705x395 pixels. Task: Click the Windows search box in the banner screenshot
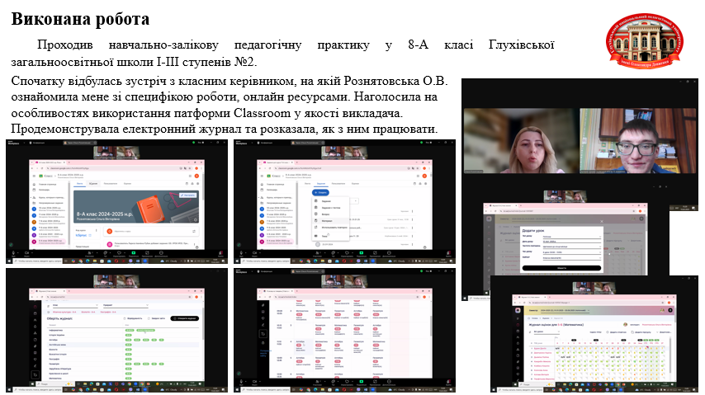tap(38, 261)
